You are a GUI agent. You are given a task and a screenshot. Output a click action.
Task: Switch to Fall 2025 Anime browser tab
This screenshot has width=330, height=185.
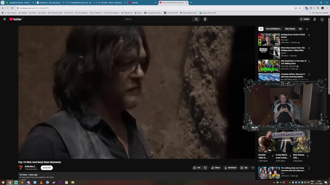(112, 3)
